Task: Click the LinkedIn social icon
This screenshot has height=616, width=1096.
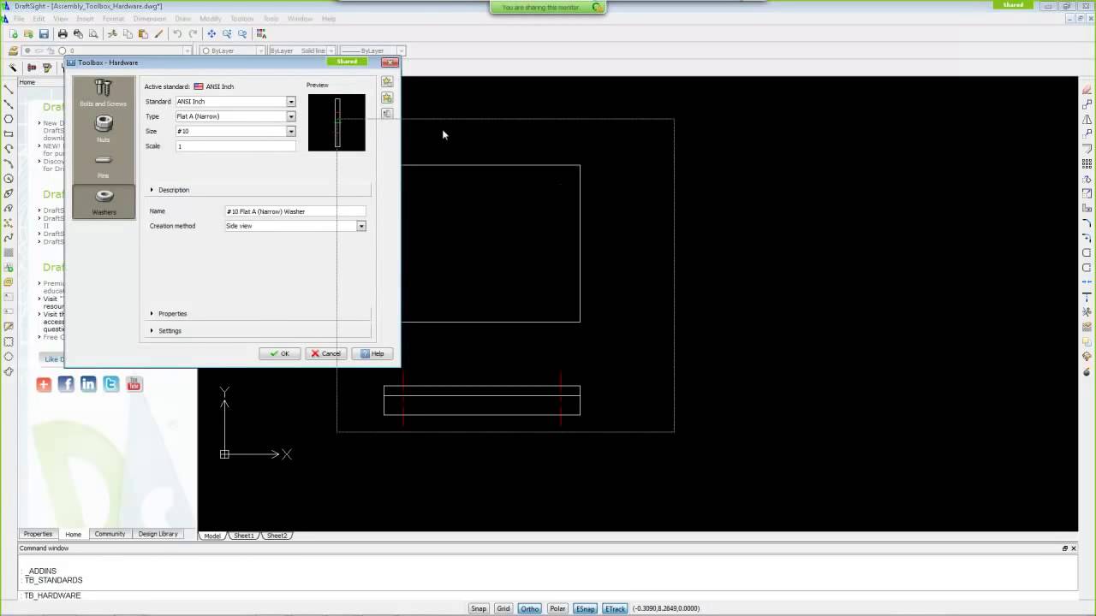Action: (88, 385)
